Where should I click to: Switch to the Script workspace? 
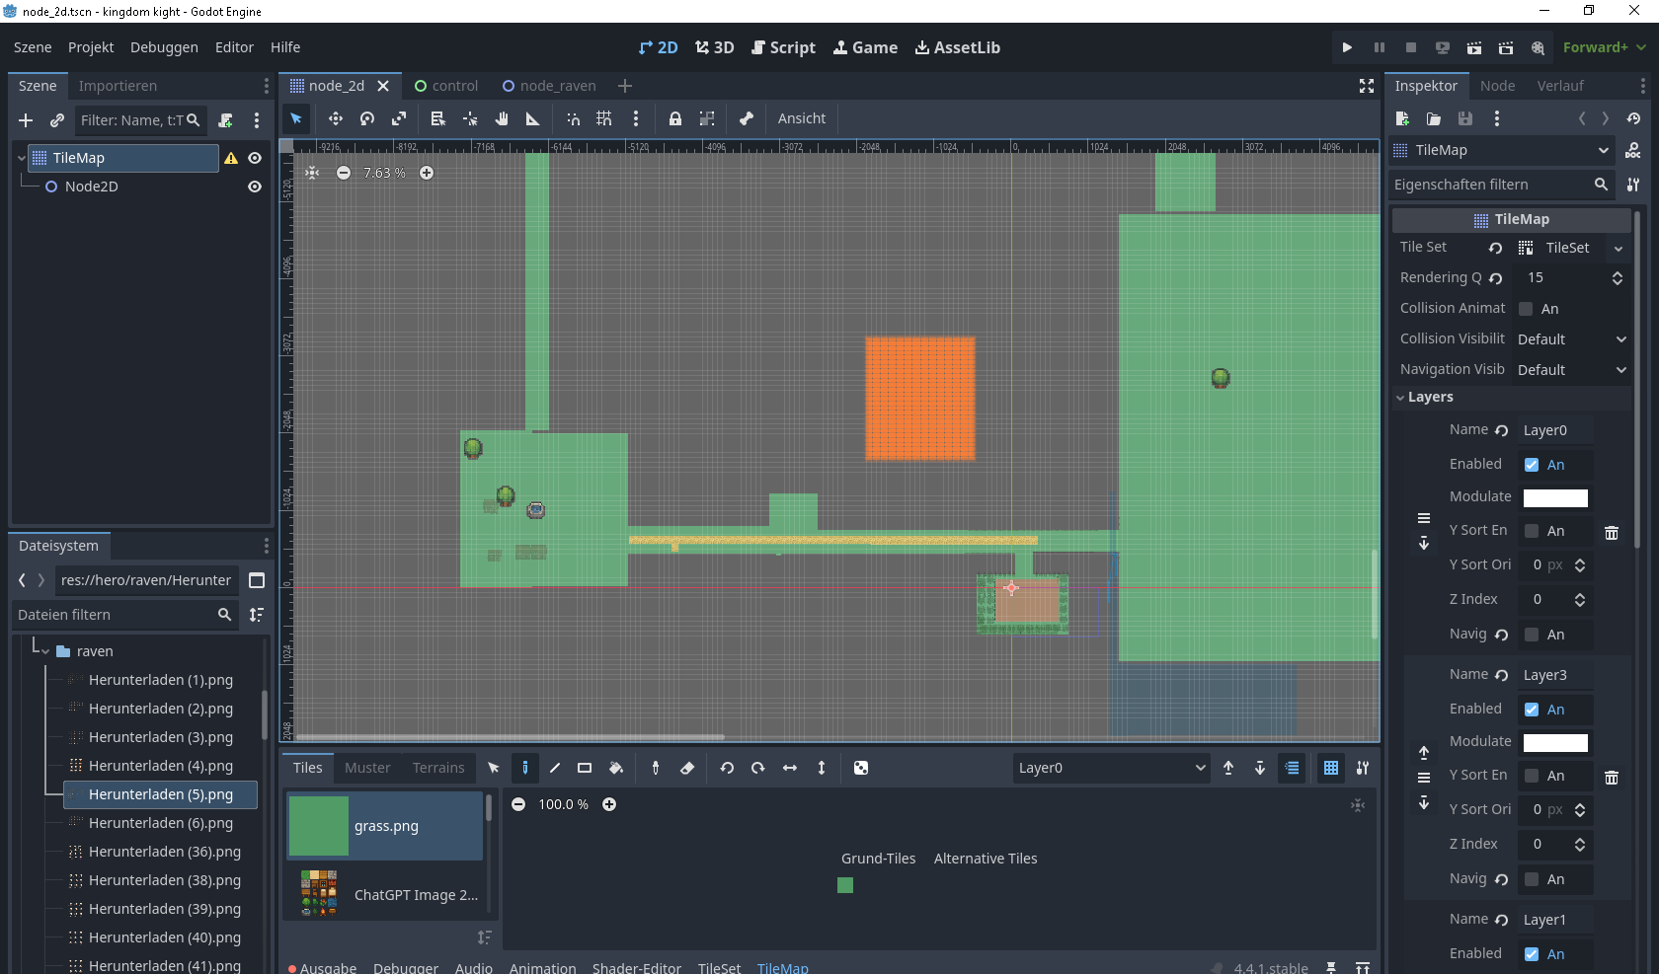pos(783,47)
